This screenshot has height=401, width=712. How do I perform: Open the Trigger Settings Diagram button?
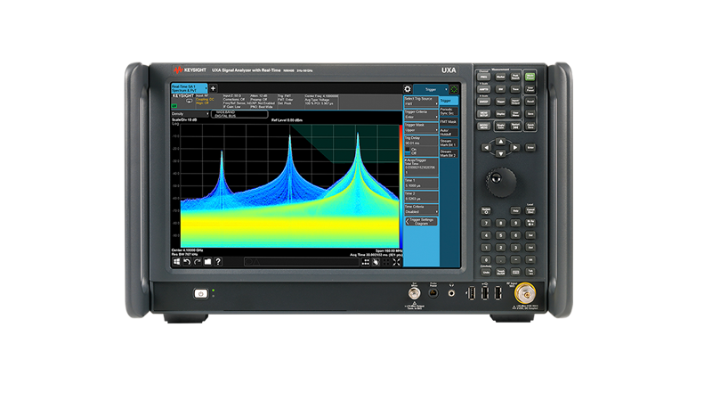pos(421,221)
